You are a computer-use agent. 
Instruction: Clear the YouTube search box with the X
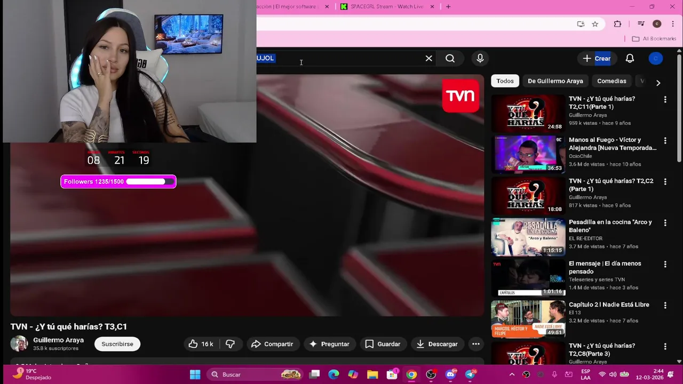[428, 58]
